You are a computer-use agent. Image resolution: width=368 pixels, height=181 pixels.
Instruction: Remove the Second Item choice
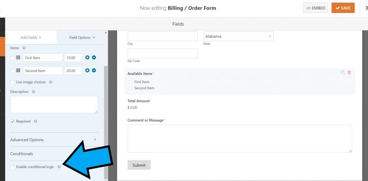[94, 70]
